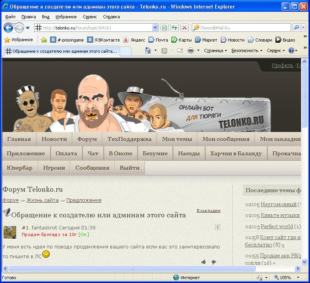Open the Словари favorites link
310x283 pixels.
260,40
